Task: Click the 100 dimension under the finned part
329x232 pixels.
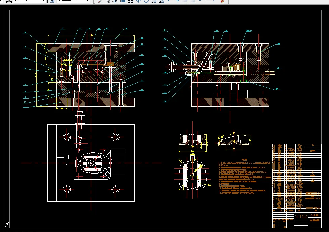Action: click(192, 151)
